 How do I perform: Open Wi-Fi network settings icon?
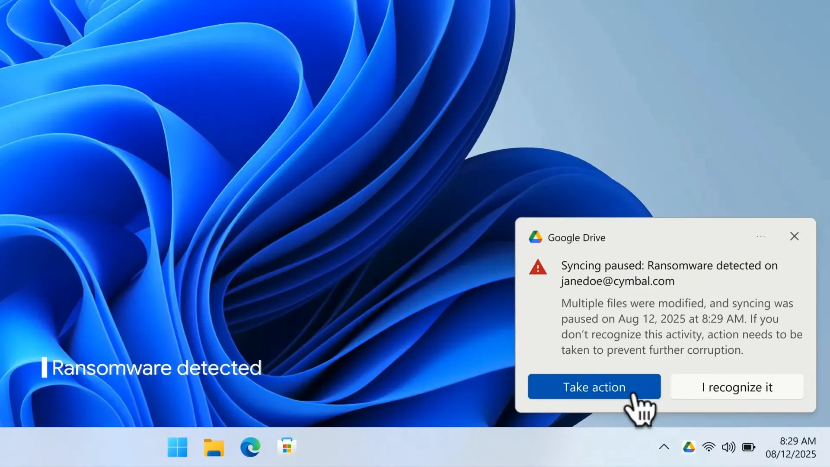pyautogui.click(x=709, y=447)
